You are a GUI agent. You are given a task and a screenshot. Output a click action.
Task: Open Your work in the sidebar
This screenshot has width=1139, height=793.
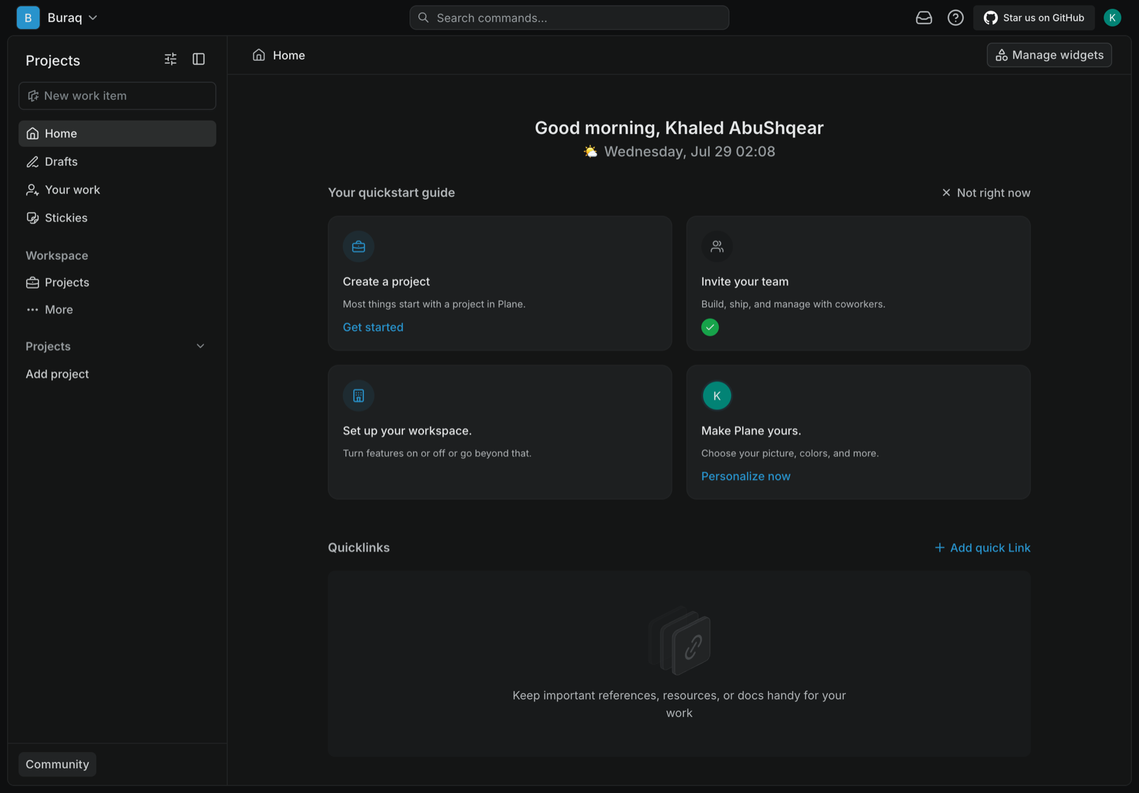coord(117,190)
